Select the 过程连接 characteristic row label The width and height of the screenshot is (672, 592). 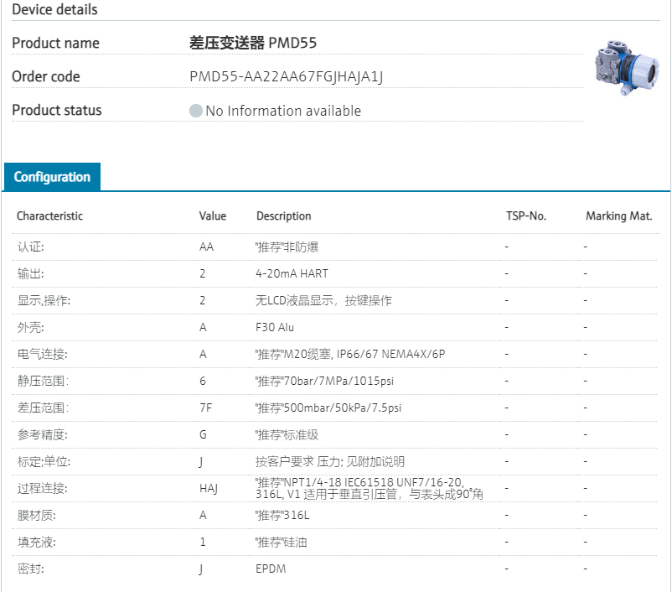[42, 489]
